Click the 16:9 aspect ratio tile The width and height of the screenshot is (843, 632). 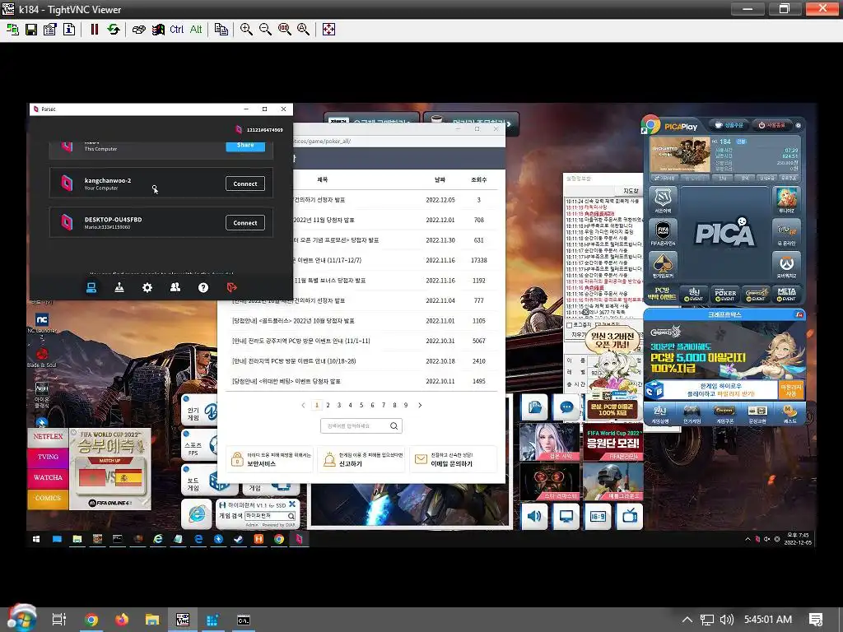coord(598,517)
